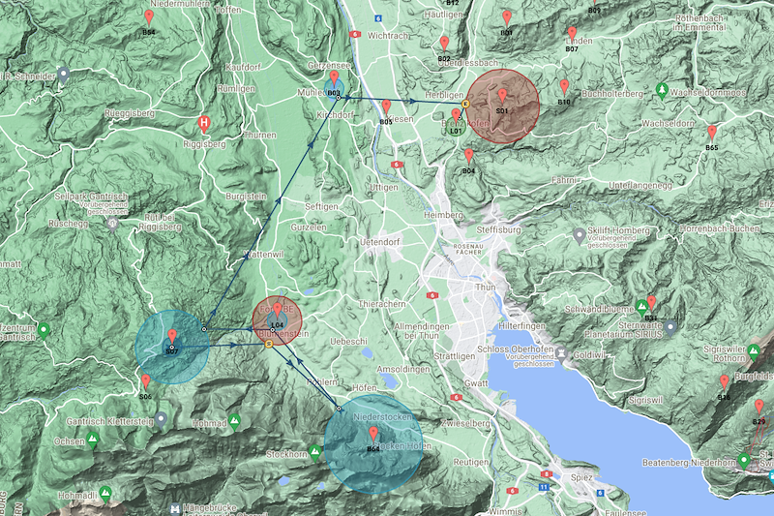The image size is (774, 516).
Task: Select the B04 waypoint pin
Action: 468,157
